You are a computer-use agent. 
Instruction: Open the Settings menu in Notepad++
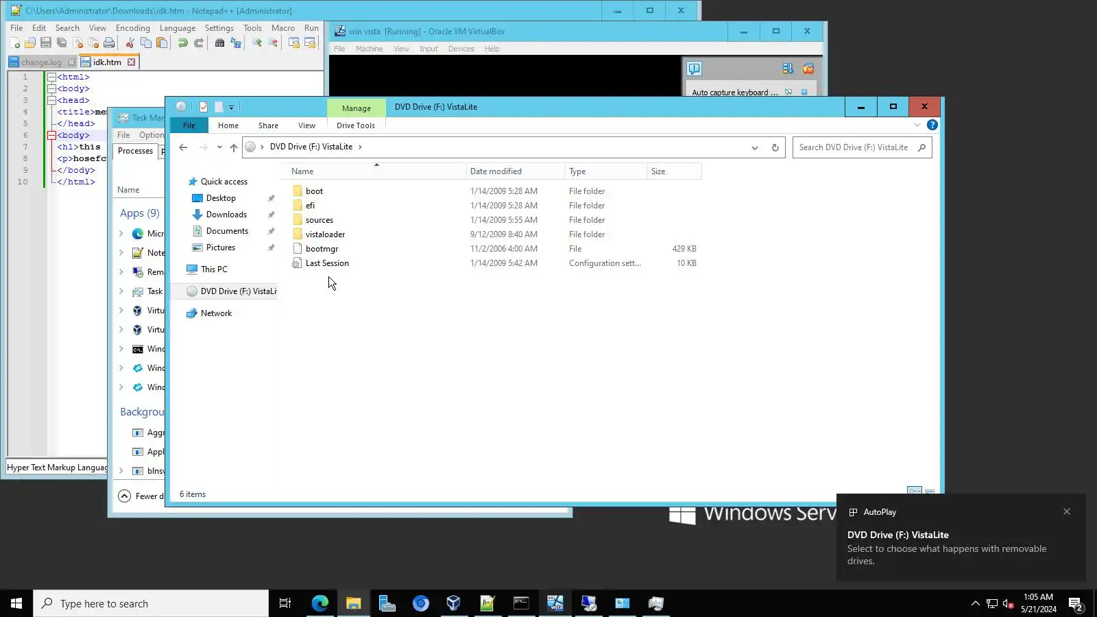[x=219, y=28]
